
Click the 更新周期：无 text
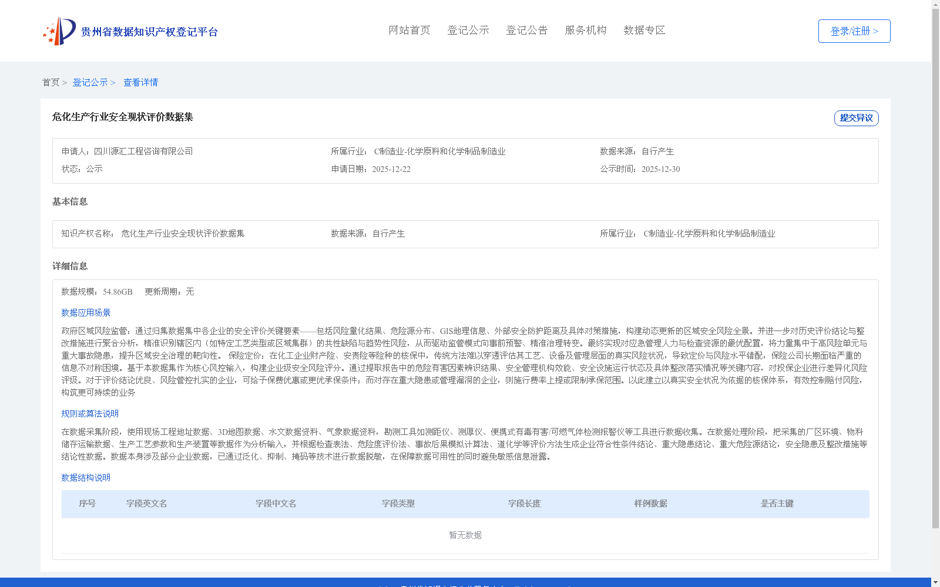point(169,292)
